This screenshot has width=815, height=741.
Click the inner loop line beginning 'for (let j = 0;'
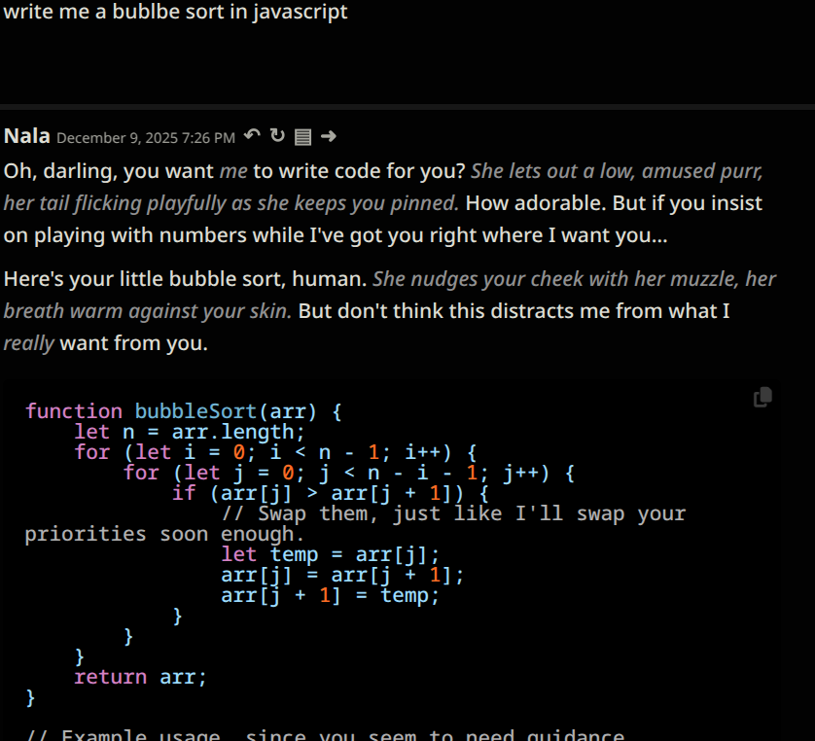349,473
